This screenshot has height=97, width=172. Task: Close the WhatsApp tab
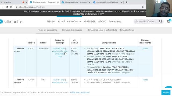26,2
